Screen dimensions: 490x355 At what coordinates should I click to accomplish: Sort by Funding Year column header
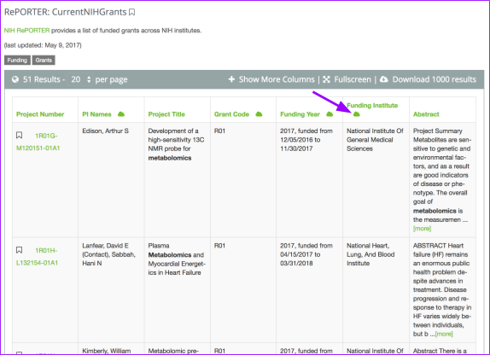tap(300, 114)
